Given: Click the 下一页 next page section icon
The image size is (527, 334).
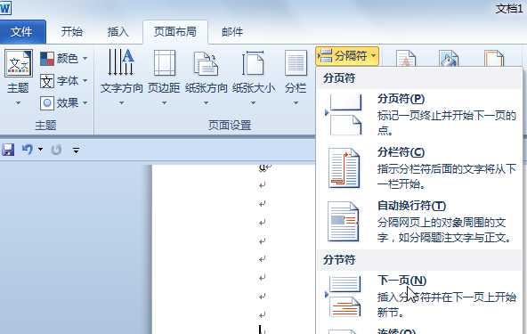Looking at the screenshot, I should click(345, 296).
